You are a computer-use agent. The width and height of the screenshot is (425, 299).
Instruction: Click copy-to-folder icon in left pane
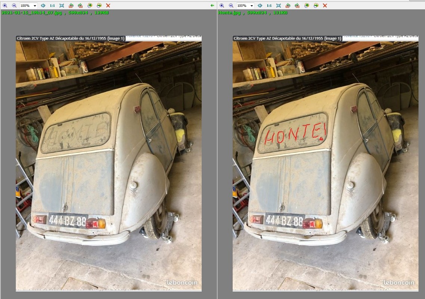(x=90, y=6)
